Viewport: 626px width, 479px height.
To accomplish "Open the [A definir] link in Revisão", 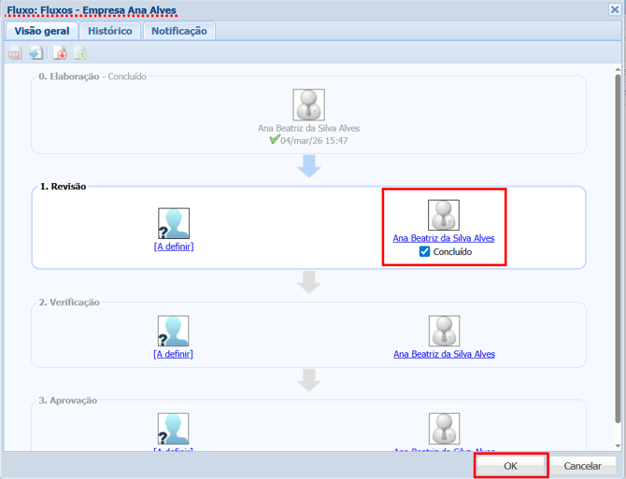I will pos(173,247).
